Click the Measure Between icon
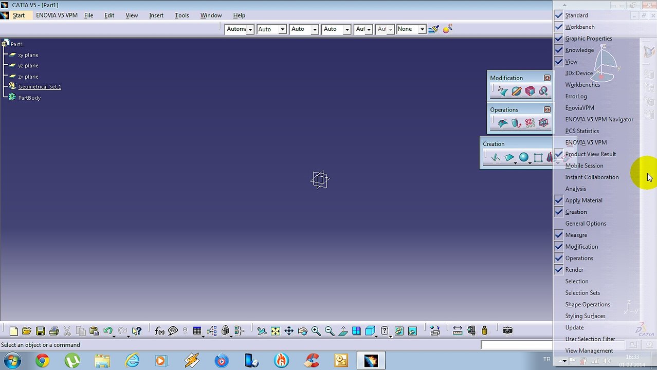Viewport: 657px width, 370px height. [458, 330]
